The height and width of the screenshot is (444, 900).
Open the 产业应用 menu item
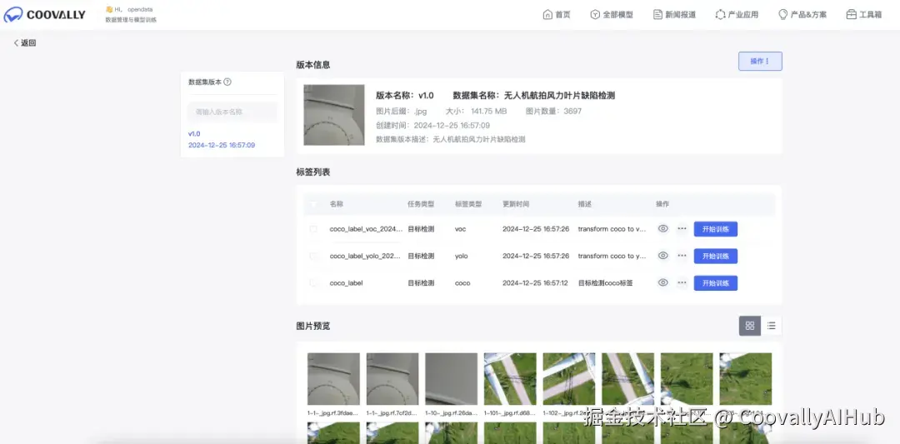pyautogui.click(x=737, y=15)
